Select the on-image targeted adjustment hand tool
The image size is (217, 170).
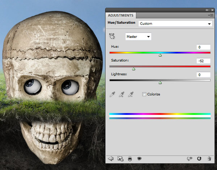(x=112, y=36)
